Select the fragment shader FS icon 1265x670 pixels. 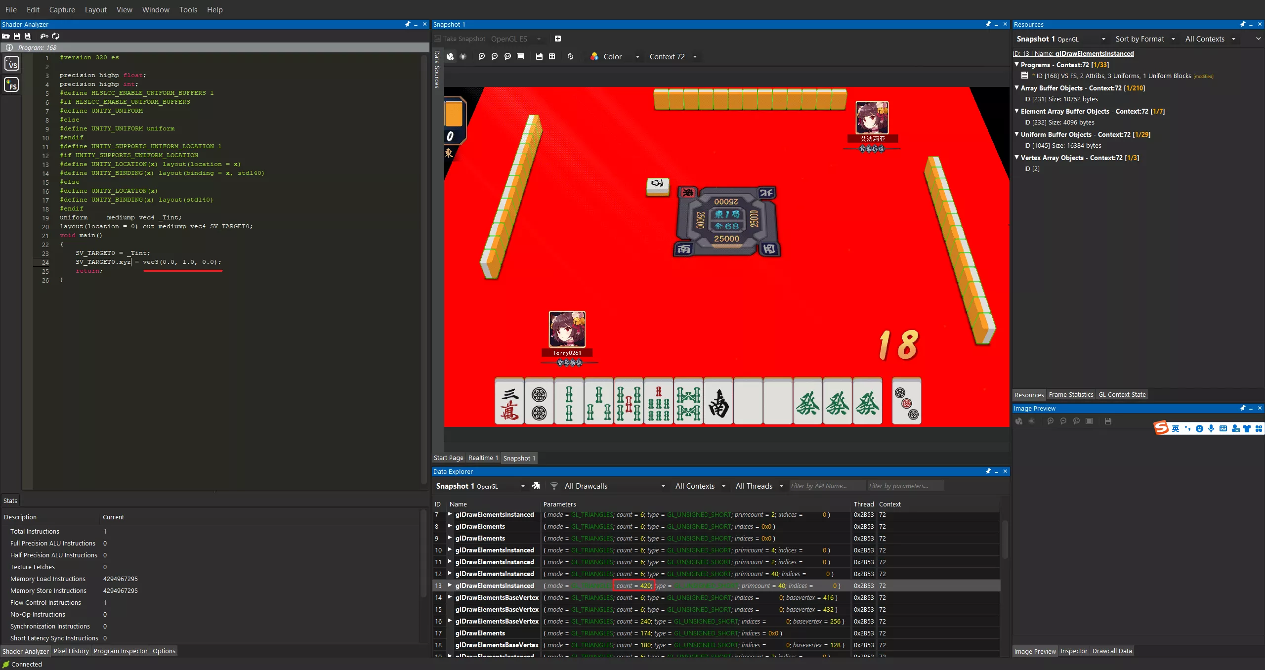(x=11, y=85)
